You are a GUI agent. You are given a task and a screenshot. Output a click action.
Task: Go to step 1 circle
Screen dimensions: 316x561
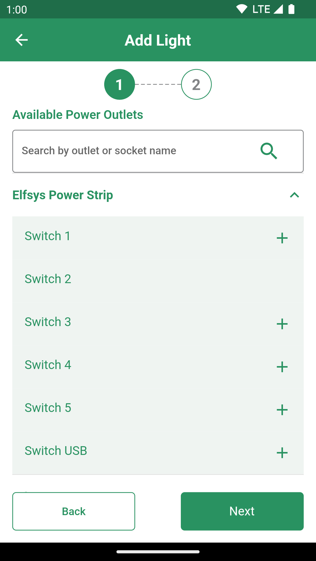click(x=119, y=84)
